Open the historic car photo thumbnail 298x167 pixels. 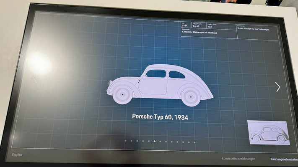tap(269, 133)
